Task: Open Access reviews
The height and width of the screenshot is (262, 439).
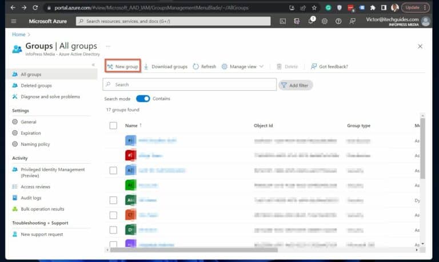Action: pyautogui.click(x=35, y=187)
